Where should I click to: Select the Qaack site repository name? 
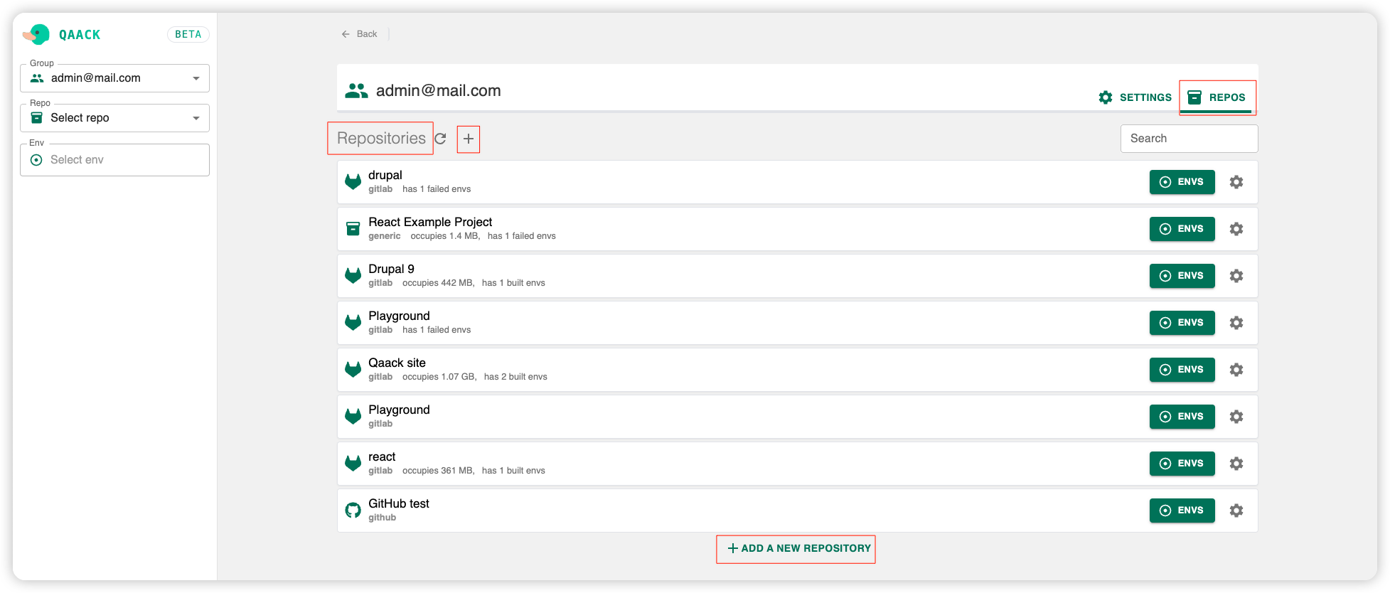397,363
